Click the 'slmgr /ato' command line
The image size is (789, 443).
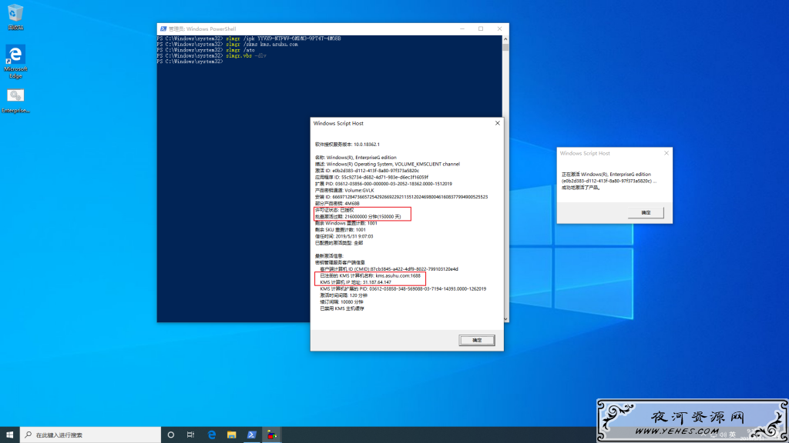(206, 50)
